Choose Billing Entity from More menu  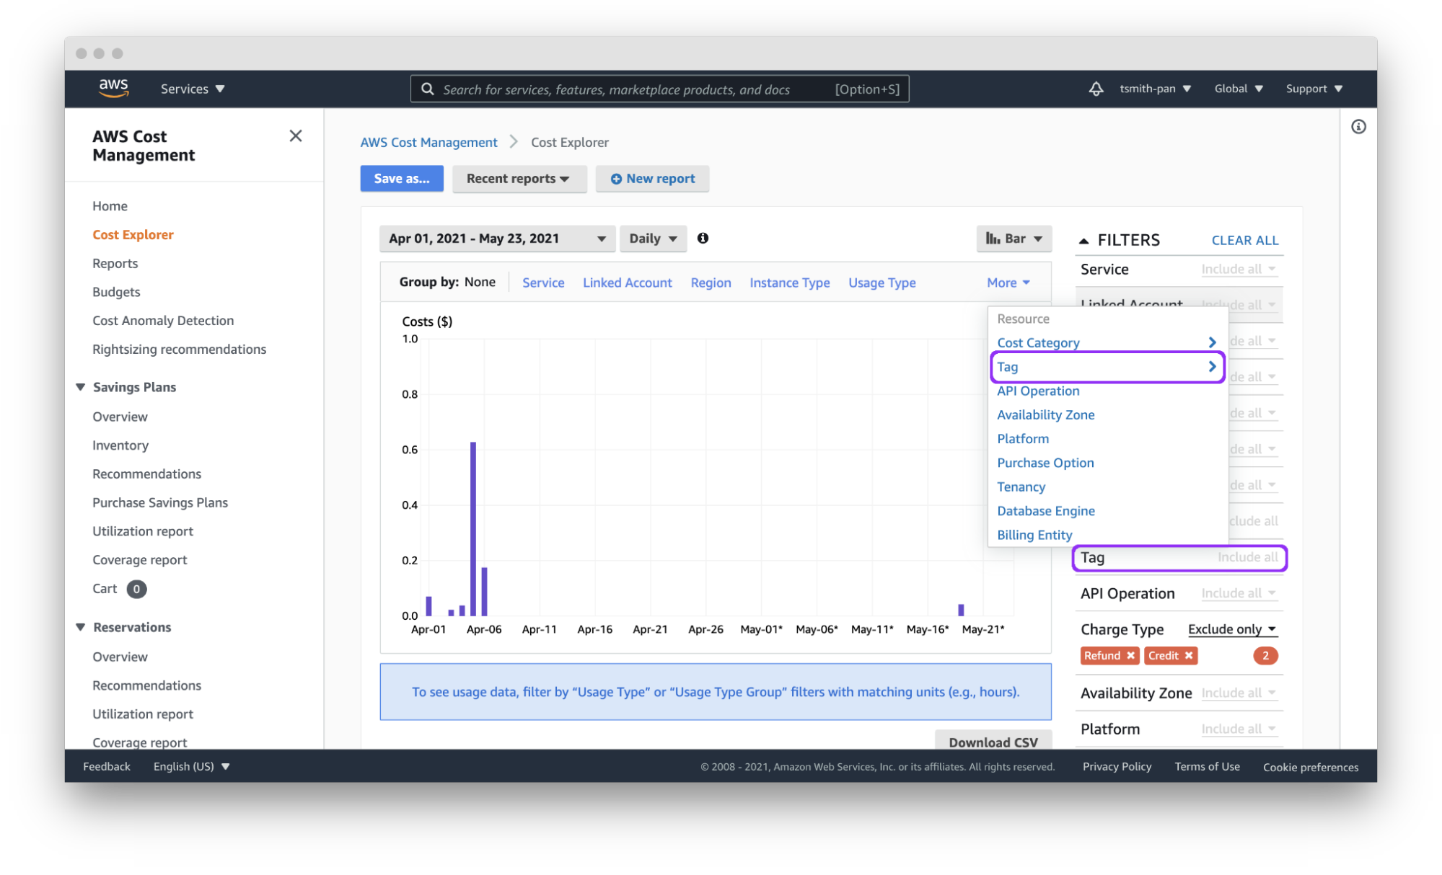1034,535
